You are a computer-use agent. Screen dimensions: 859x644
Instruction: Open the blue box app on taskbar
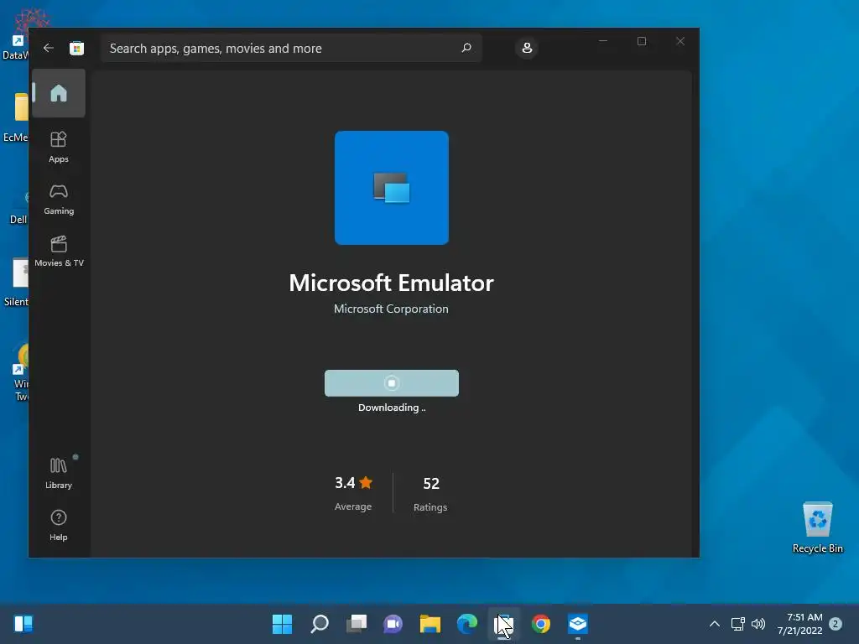point(578,624)
